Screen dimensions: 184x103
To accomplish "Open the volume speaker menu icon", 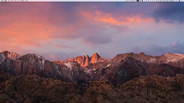I will [x=158, y=1].
